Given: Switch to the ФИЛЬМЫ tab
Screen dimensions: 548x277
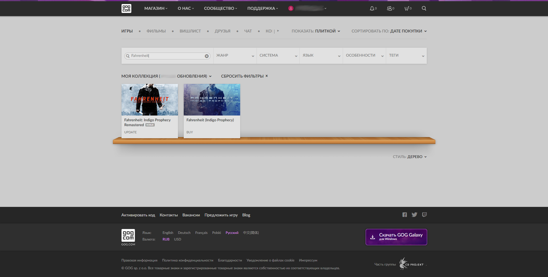Looking at the screenshot, I should [156, 31].
